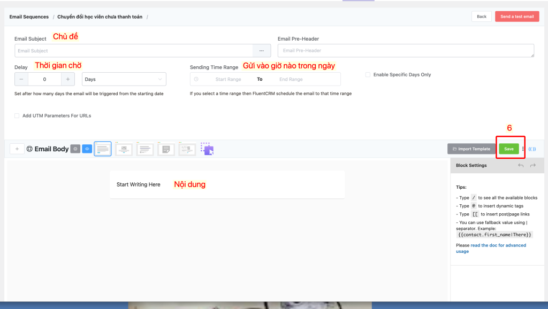Open smart codes double-braces icon

click(x=532, y=149)
